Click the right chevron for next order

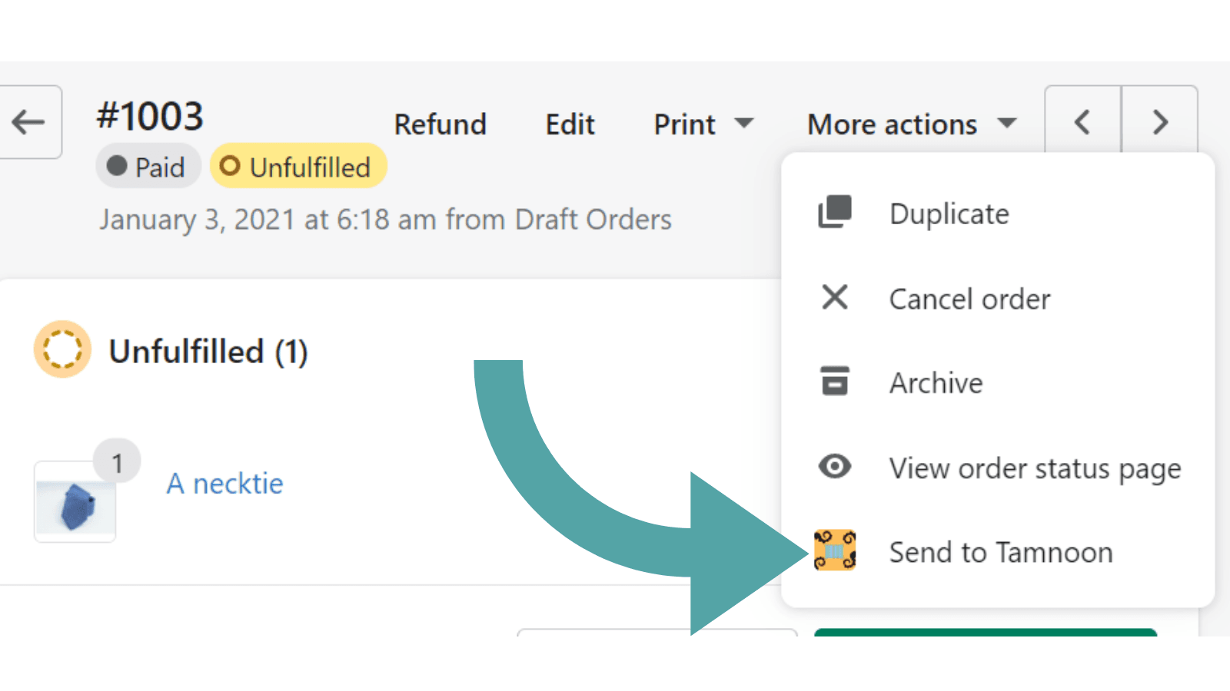(x=1160, y=121)
